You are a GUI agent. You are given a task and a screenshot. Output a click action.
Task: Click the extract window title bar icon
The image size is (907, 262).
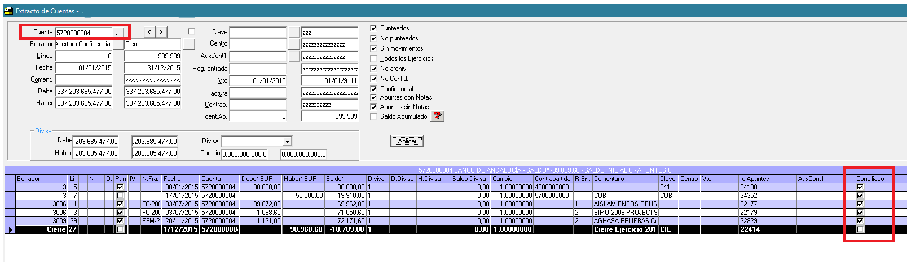click(8, 11)
